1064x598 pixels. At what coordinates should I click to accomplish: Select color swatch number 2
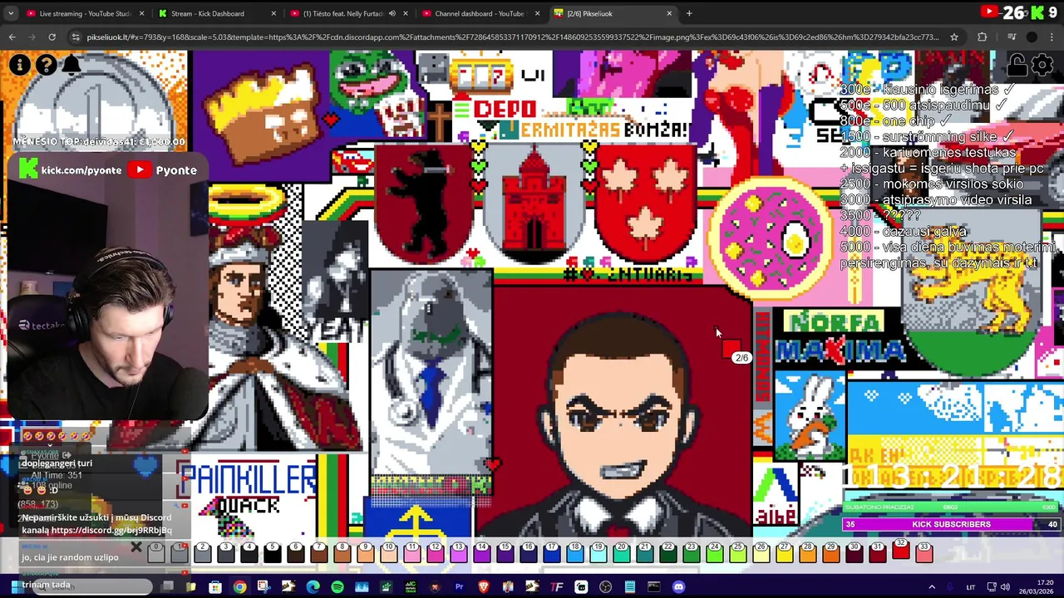click(x=202, y=552)
